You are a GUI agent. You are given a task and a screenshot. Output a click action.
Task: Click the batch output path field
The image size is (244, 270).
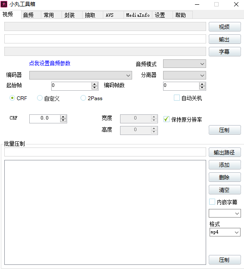[x=105, y=152]
